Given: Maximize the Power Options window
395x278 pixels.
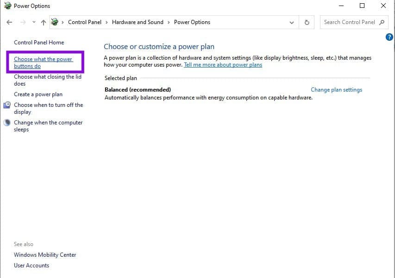Looking at the screenshot, I should [362, 6].
